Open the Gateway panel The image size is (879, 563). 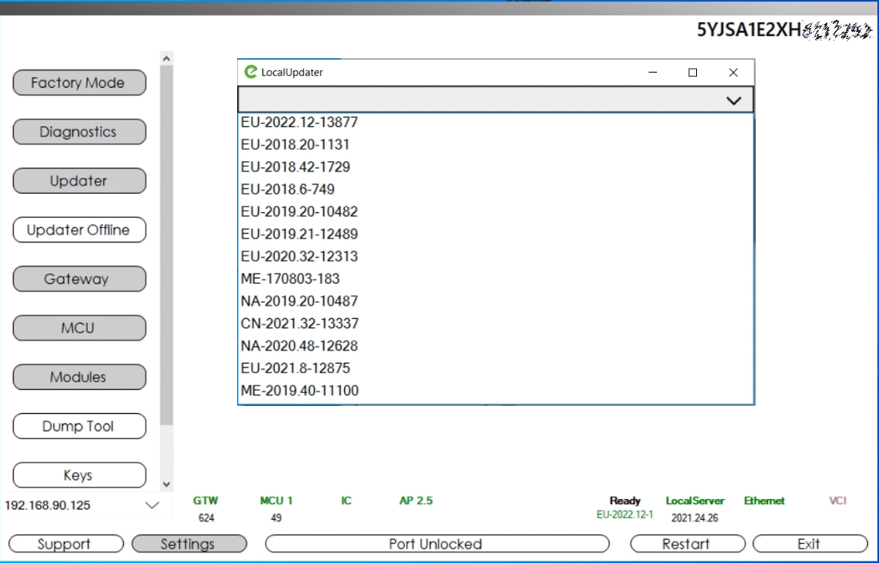[x=79, y=279]
